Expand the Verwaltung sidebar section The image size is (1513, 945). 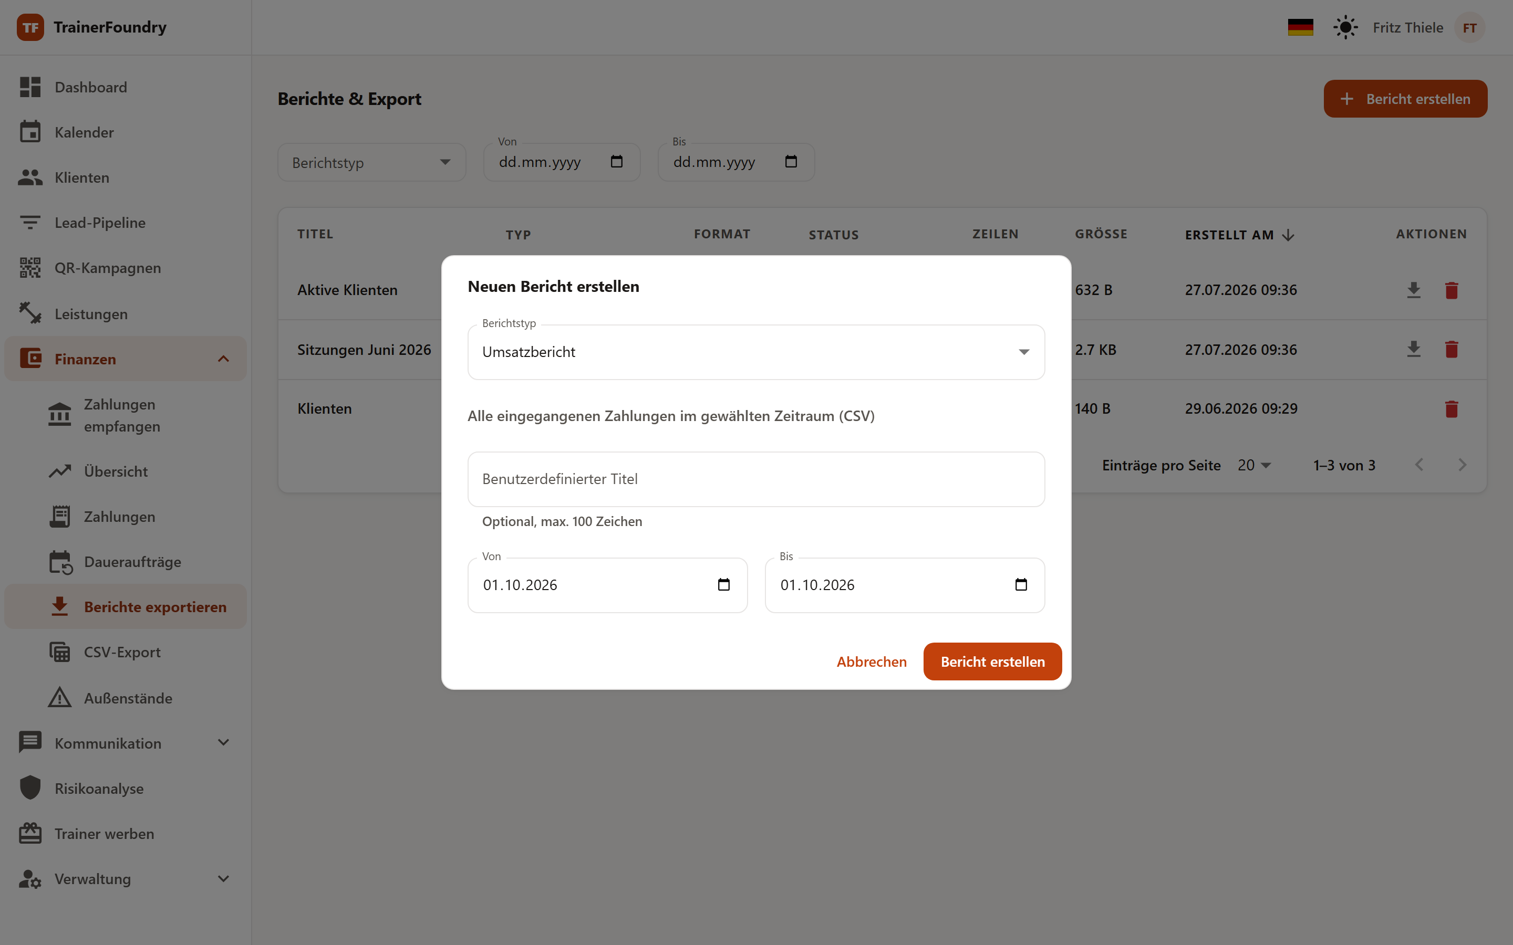click(x=223, y=879)
